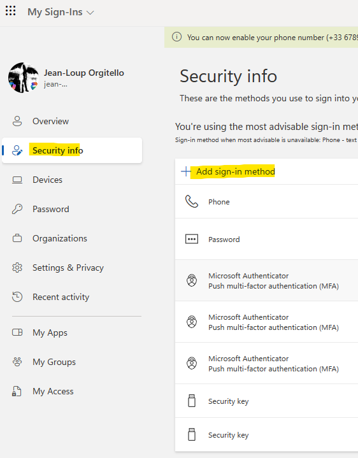Click the Password key icon in the sidebar

(17, 209)
